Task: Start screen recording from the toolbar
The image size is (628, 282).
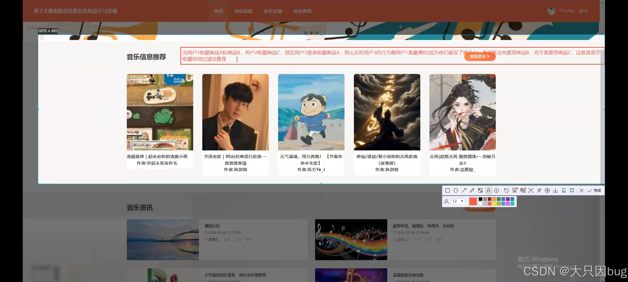Action: pyautogui.click(x=547, y=190)
